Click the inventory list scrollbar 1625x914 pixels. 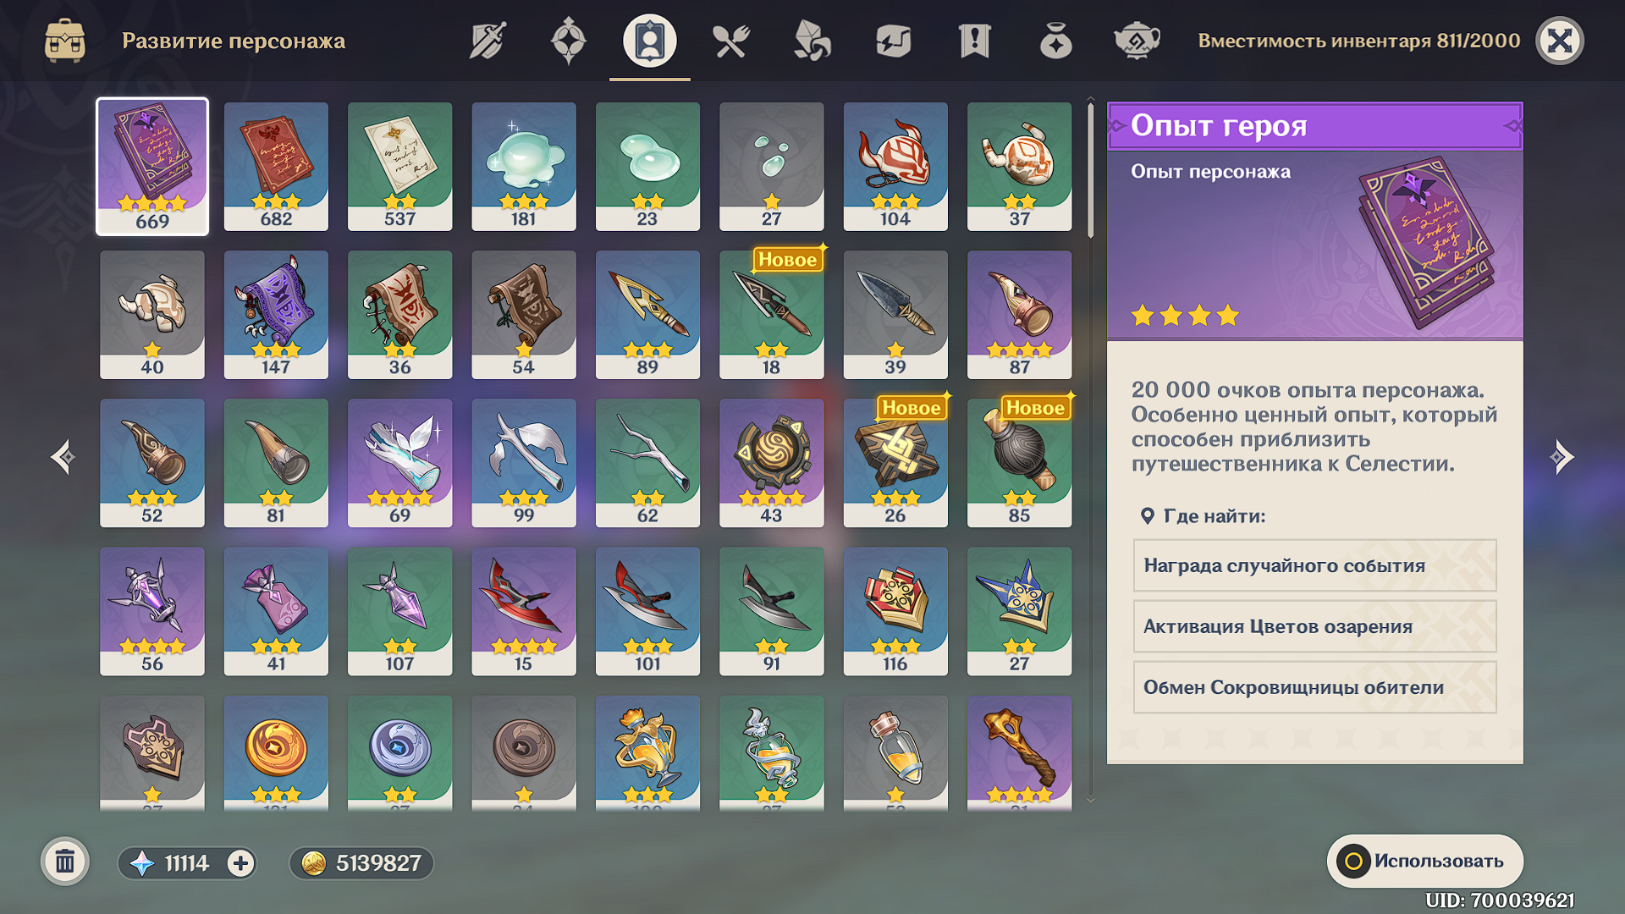point(1091,169)
